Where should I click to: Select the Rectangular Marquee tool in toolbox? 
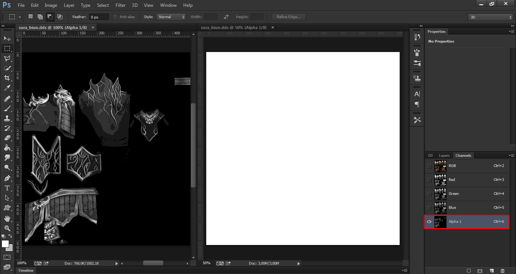[x=7, y=48]
